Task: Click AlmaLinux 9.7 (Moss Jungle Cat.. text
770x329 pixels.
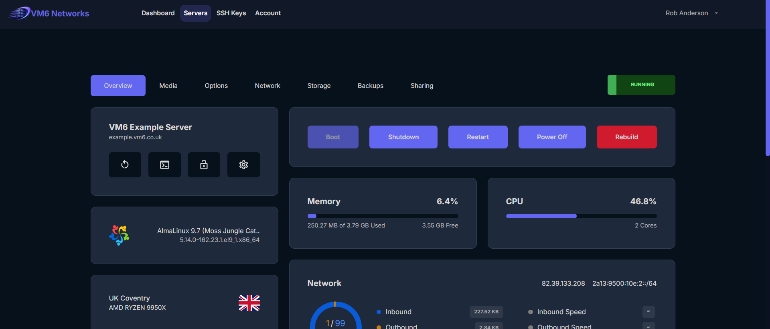Action: (x=208, y=231)
